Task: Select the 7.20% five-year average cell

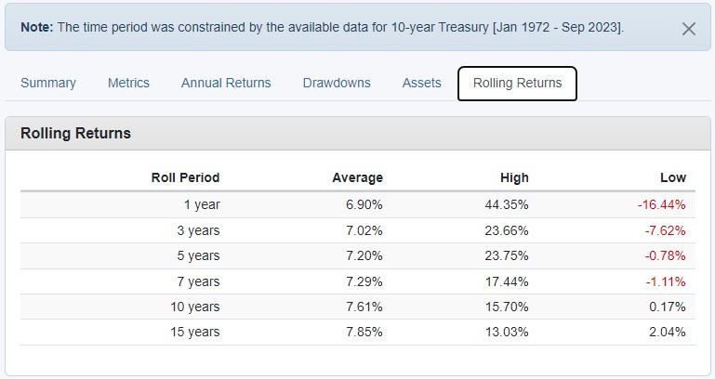Action: point(364,256)
